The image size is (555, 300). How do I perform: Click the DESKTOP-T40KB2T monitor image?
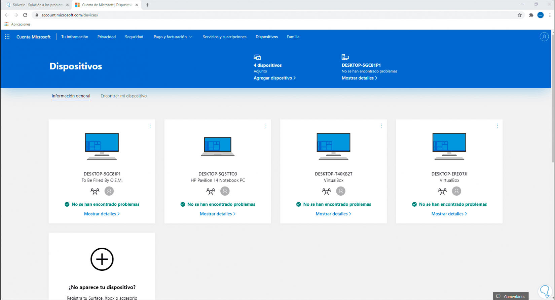coord(333,146)
